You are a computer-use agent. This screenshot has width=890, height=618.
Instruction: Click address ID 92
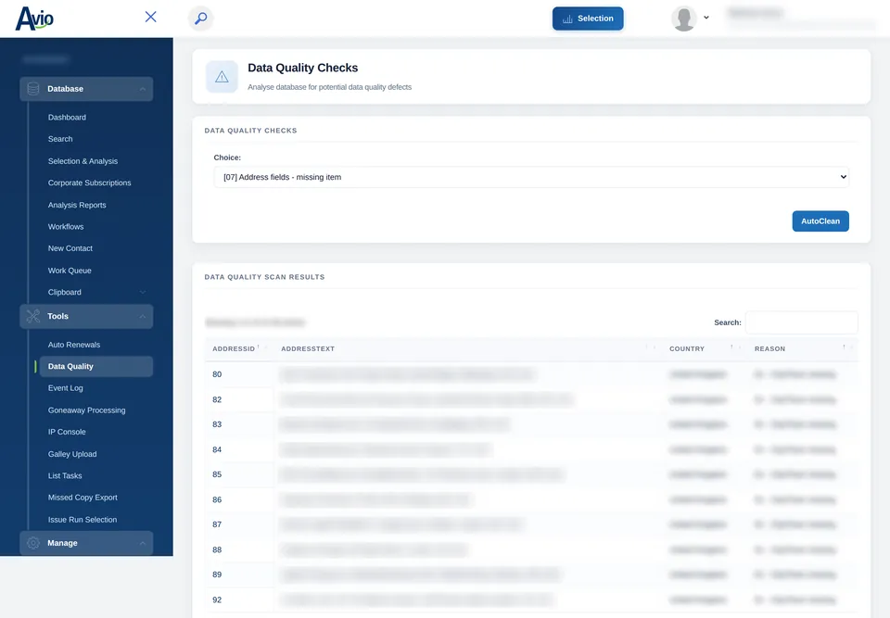[217, 599]
